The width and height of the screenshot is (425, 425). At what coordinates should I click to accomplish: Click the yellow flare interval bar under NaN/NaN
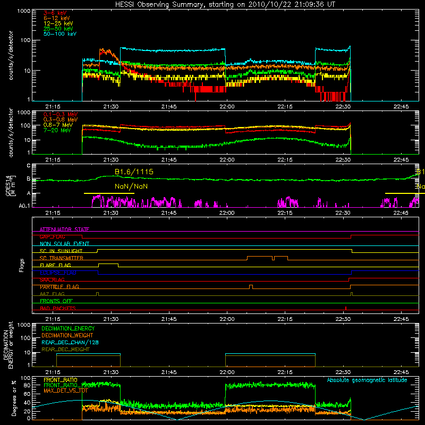click(x=109, y=193)
